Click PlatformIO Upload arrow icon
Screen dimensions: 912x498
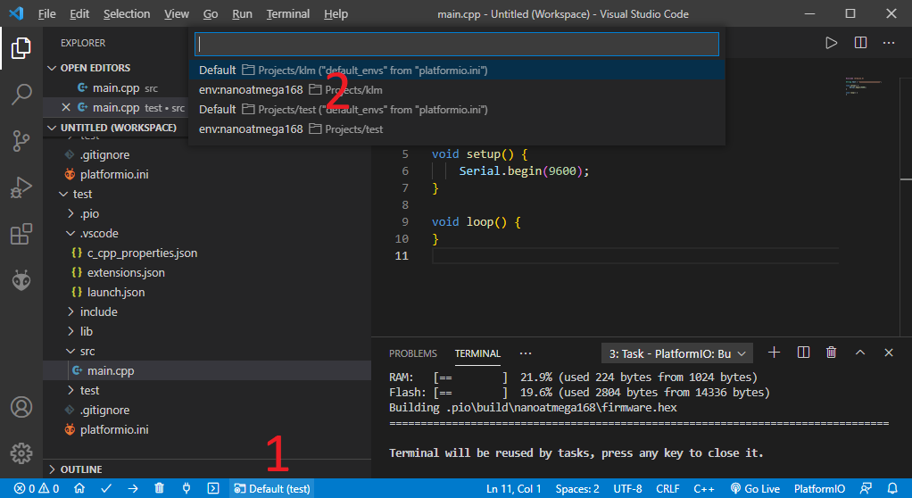(133, 489)
